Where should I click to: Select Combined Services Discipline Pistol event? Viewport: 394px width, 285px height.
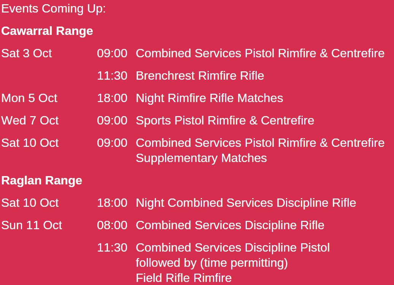pos(233,248)
